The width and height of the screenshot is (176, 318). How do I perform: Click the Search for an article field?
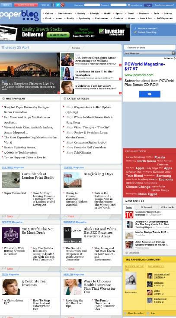coord(150,48)
